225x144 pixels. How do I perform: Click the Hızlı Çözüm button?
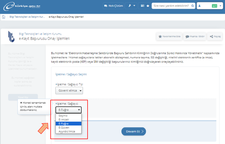(x=113, y=6)
